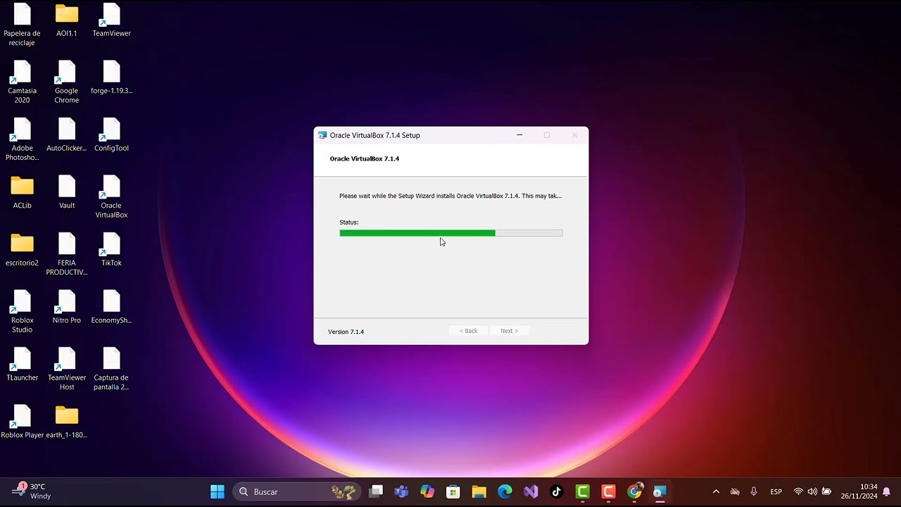
Task: Open Microsoft Teams from the taskbar
Action: click(x=402, y=492)
